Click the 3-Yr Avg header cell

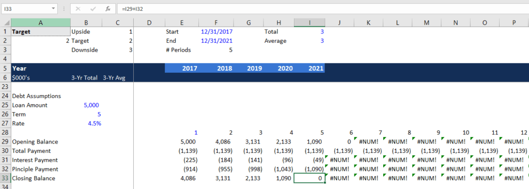tap(117, 77)
